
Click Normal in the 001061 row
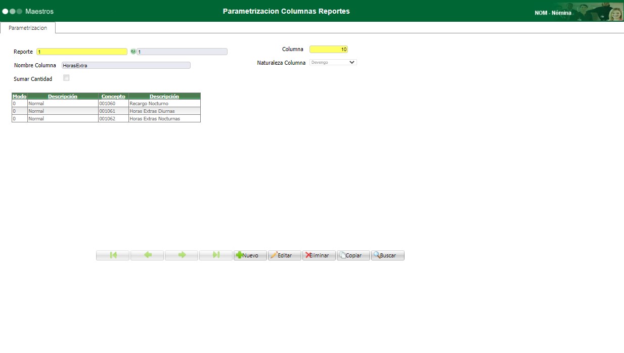coord(36,111)
